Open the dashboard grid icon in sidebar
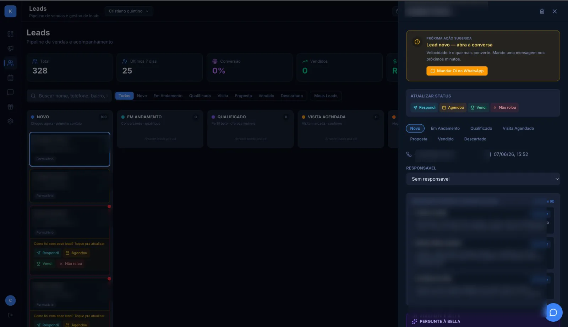The width and height of the screenshot is (568, 327). (x=10, y=34)
